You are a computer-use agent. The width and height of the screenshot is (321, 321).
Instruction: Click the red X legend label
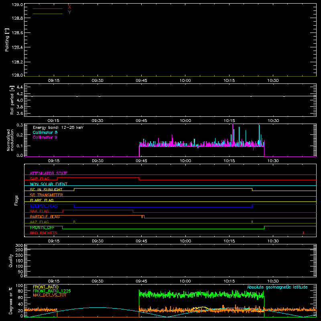coord(69,7)
